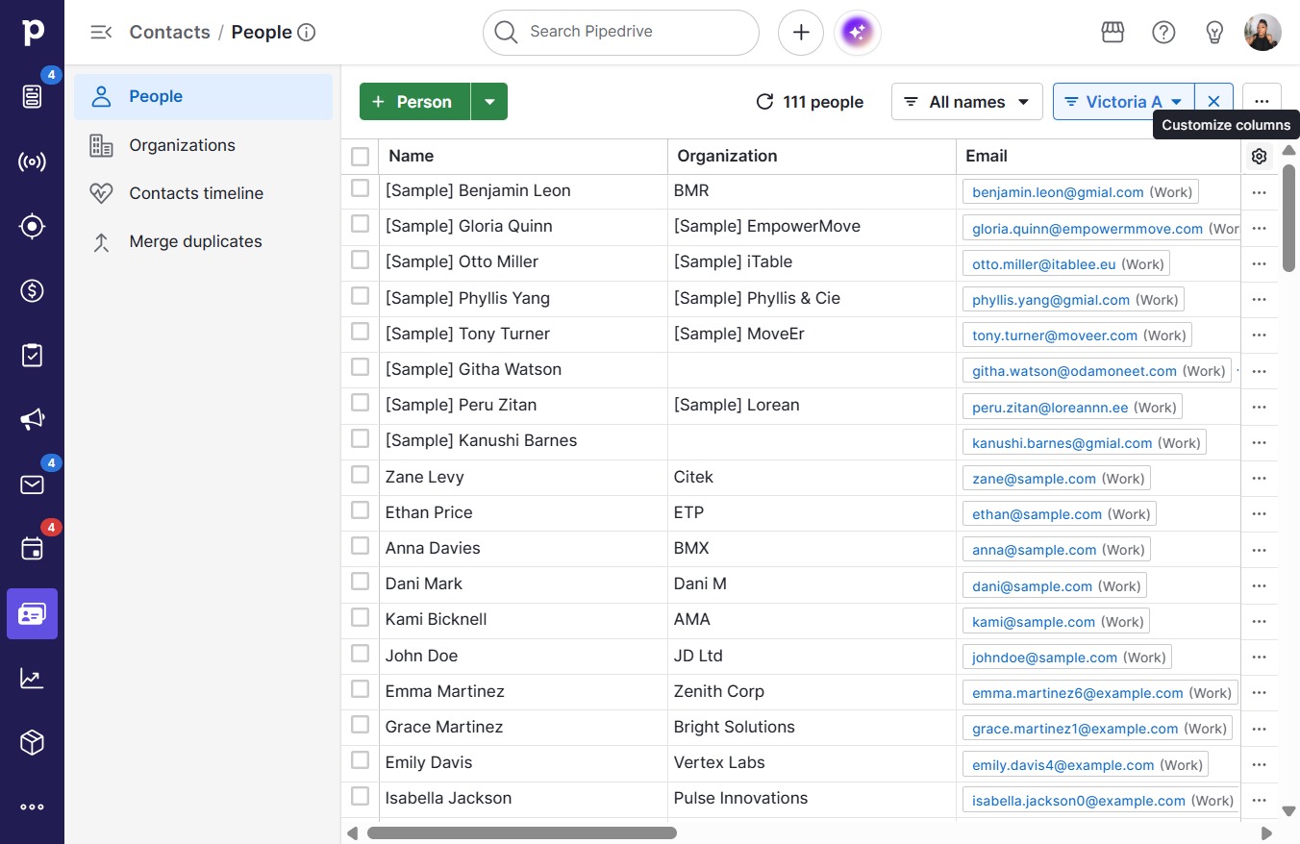Open the Contacts timeline view
The image size is (1300, 844).
203,193
